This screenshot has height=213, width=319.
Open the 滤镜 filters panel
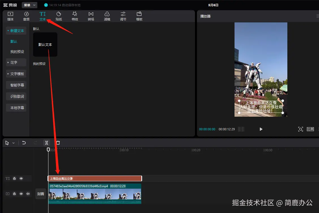(x=107, y=16)
